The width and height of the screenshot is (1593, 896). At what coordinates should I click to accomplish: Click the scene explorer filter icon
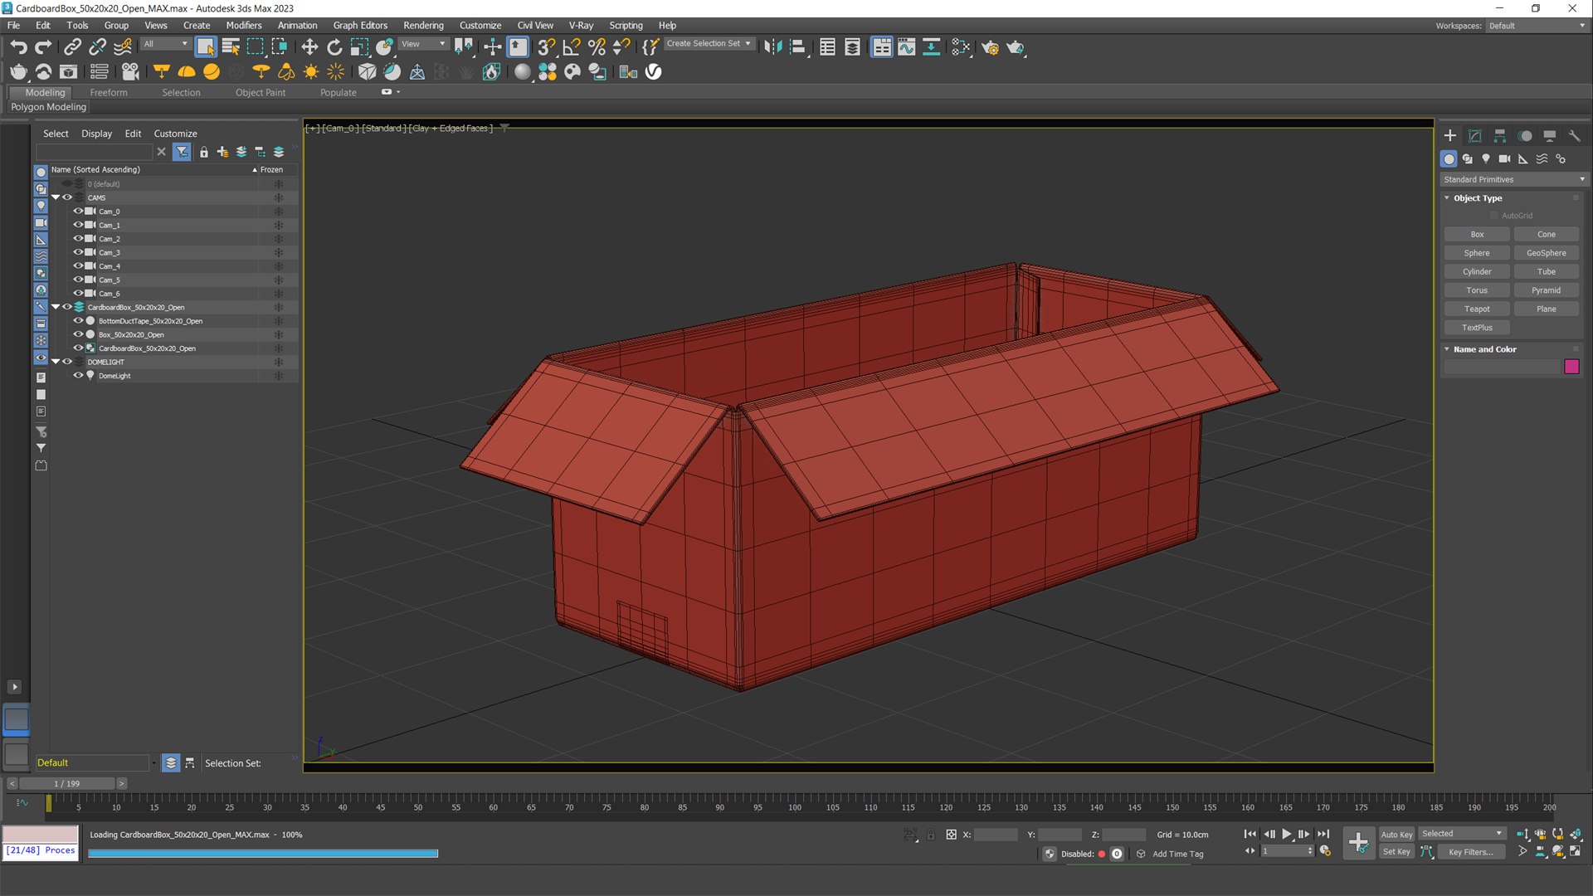click(182, 152)
